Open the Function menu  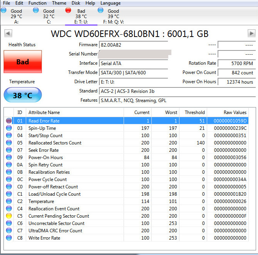pyautogui.click(x=37, y=3)
